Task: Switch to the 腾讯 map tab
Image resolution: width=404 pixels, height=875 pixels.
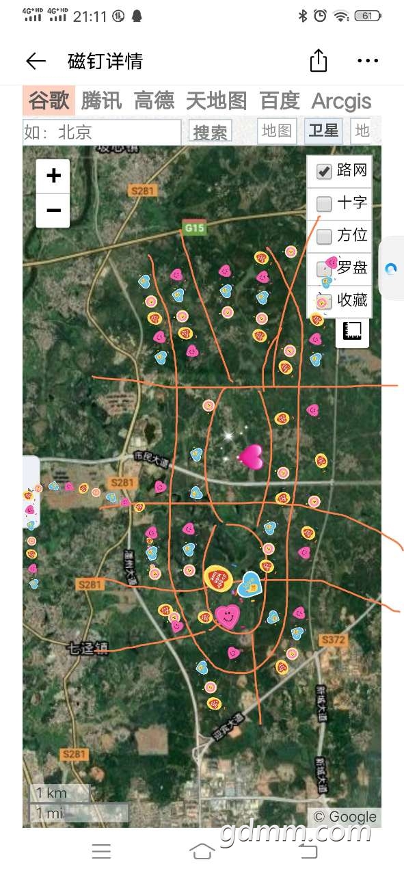Action: 101,101
